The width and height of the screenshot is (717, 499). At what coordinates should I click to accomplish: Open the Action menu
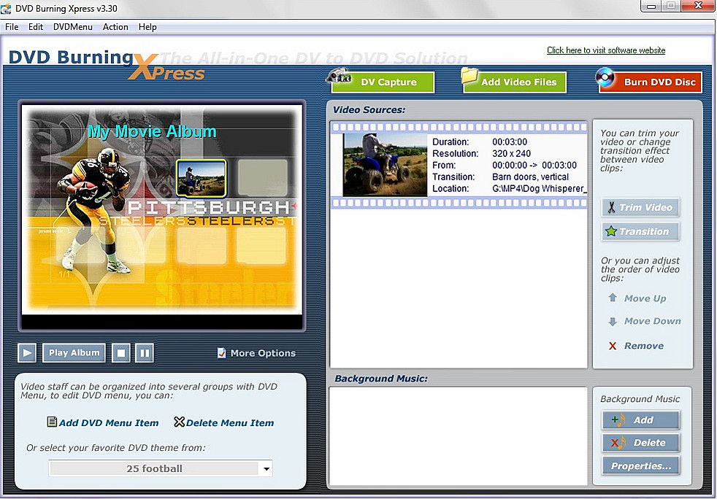[x=115, y=27]
